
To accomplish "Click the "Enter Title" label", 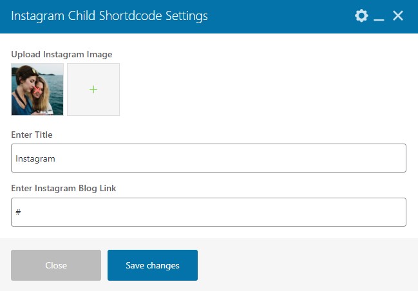I will (32, 135).
